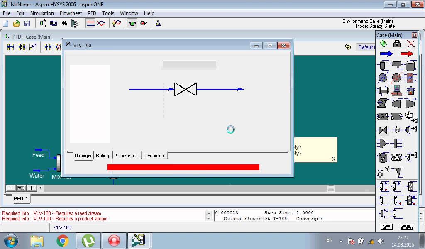Choose the Fired Heater palette icon
This screenshot has height=249, width=425.
click(410, 90)
